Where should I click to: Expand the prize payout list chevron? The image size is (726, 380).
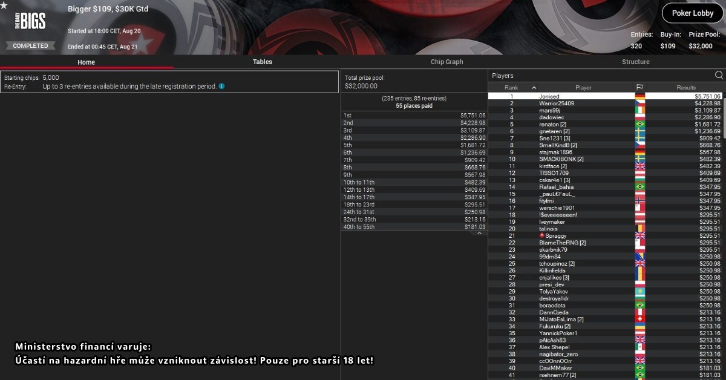[479, 233]
